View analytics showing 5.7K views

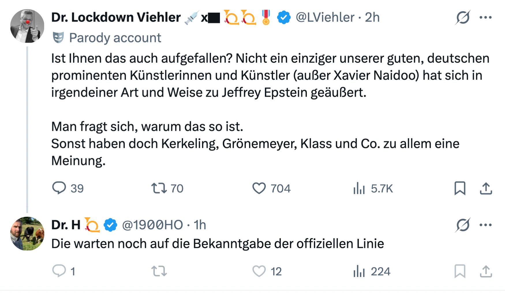click(x=359, y=188)
